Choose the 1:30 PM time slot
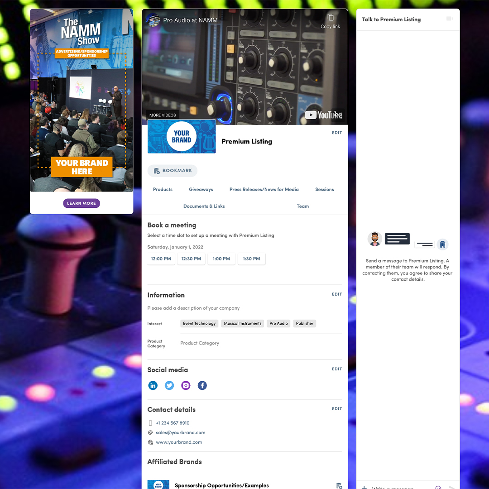The image size is (489, 489). pyautogui.click(x=251, y=259)
